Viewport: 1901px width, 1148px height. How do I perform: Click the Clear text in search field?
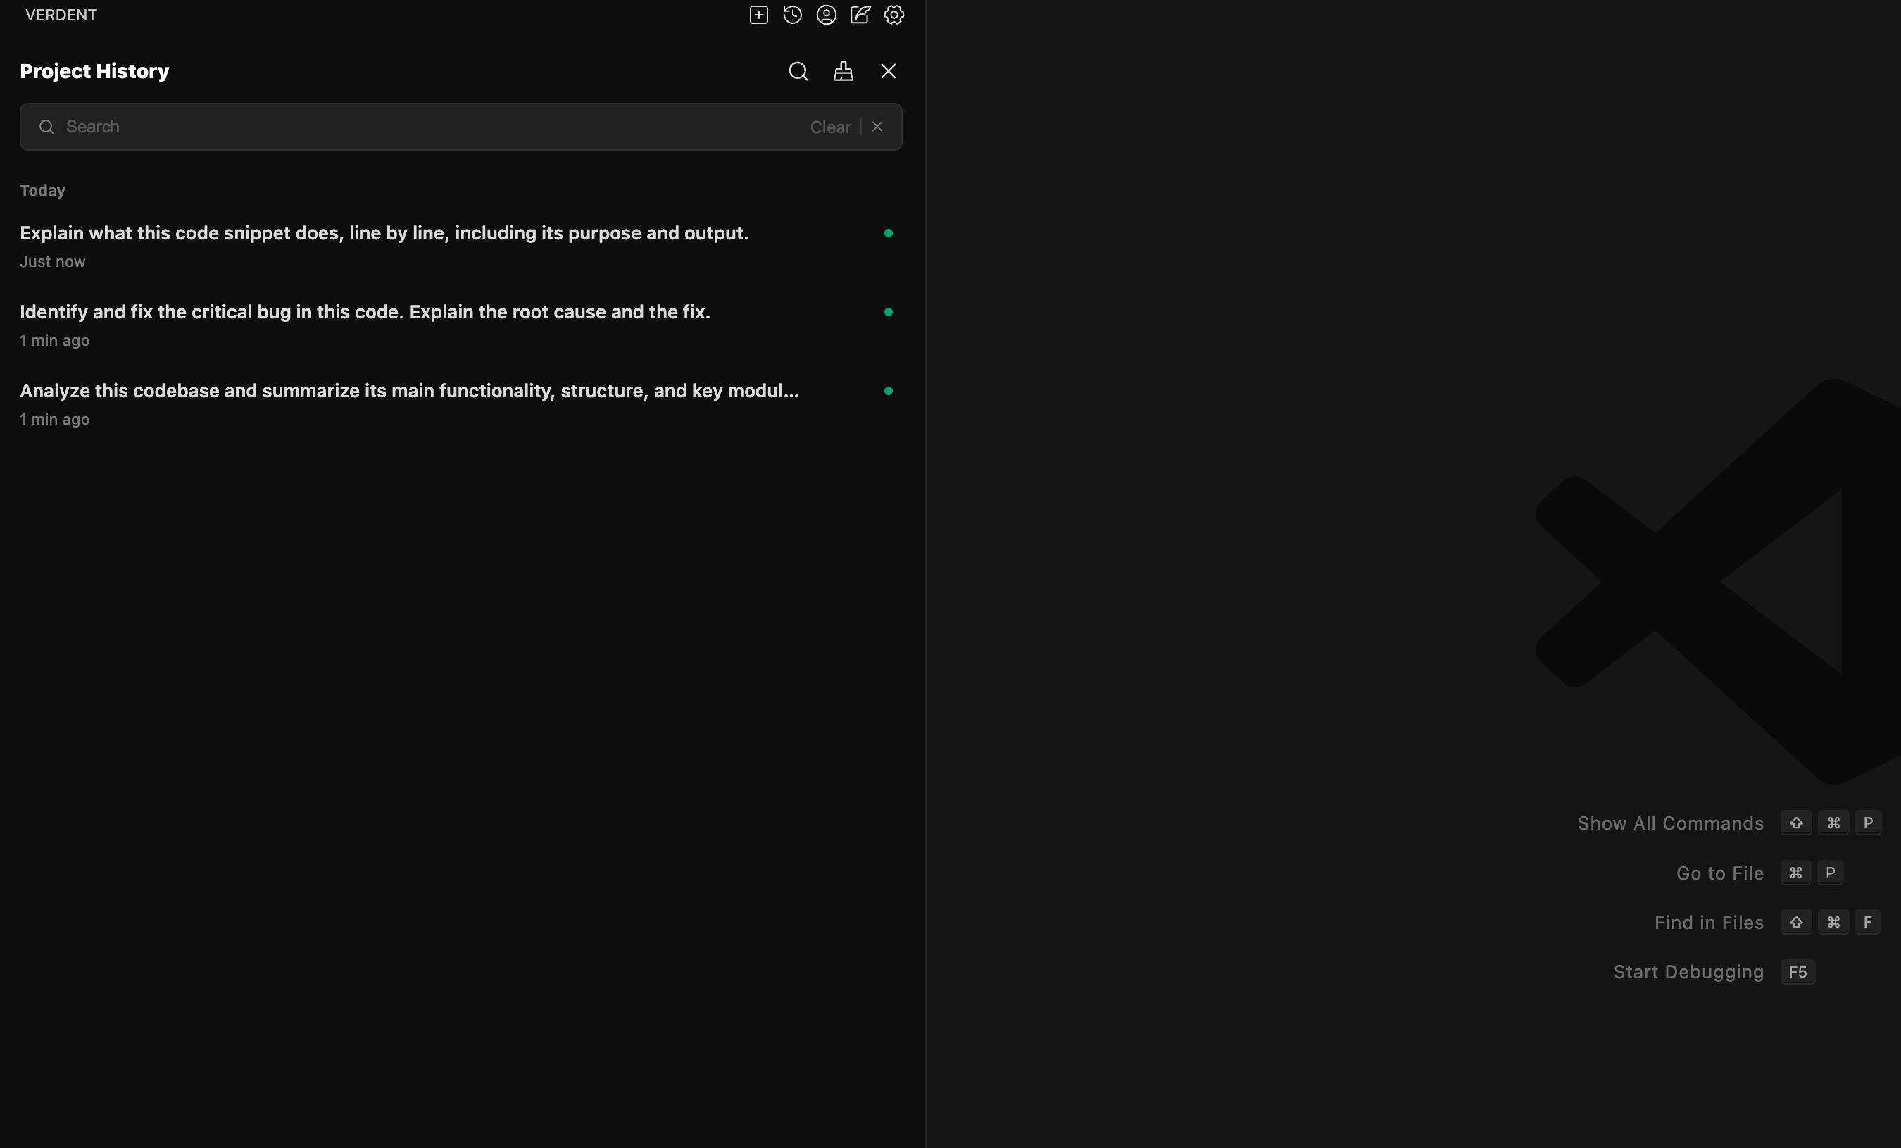830,127
